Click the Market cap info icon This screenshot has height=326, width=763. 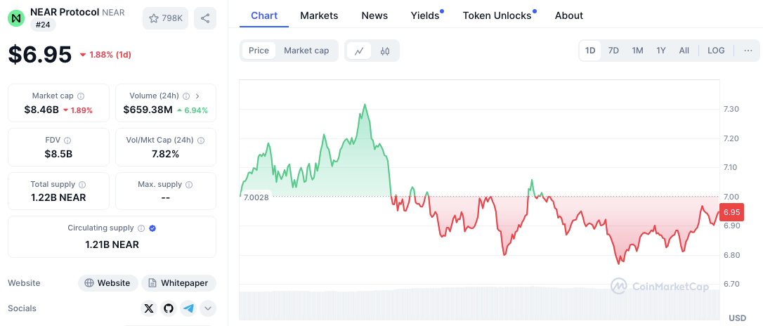click(81, 96)
